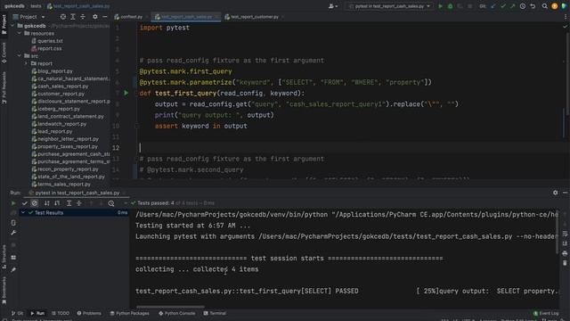Commit changes using the Git checkmark icon
The width and height of the screenshot is (570, 321).
click(x=502, y=6)
